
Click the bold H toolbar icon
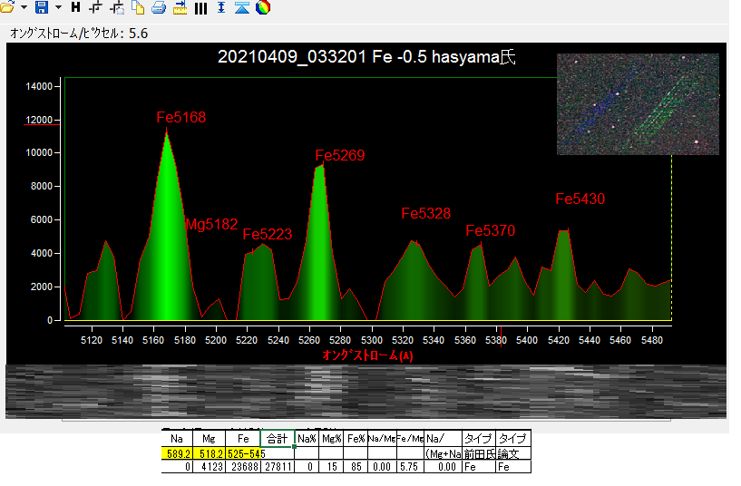pos(75,7)
